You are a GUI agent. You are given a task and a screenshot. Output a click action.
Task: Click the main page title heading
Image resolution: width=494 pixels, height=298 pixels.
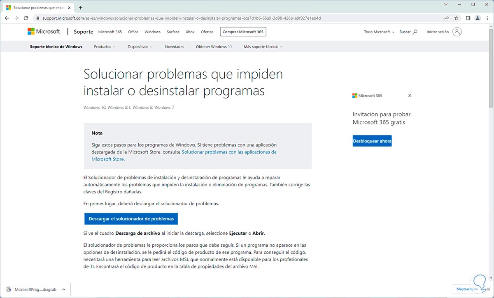point(183,82)
